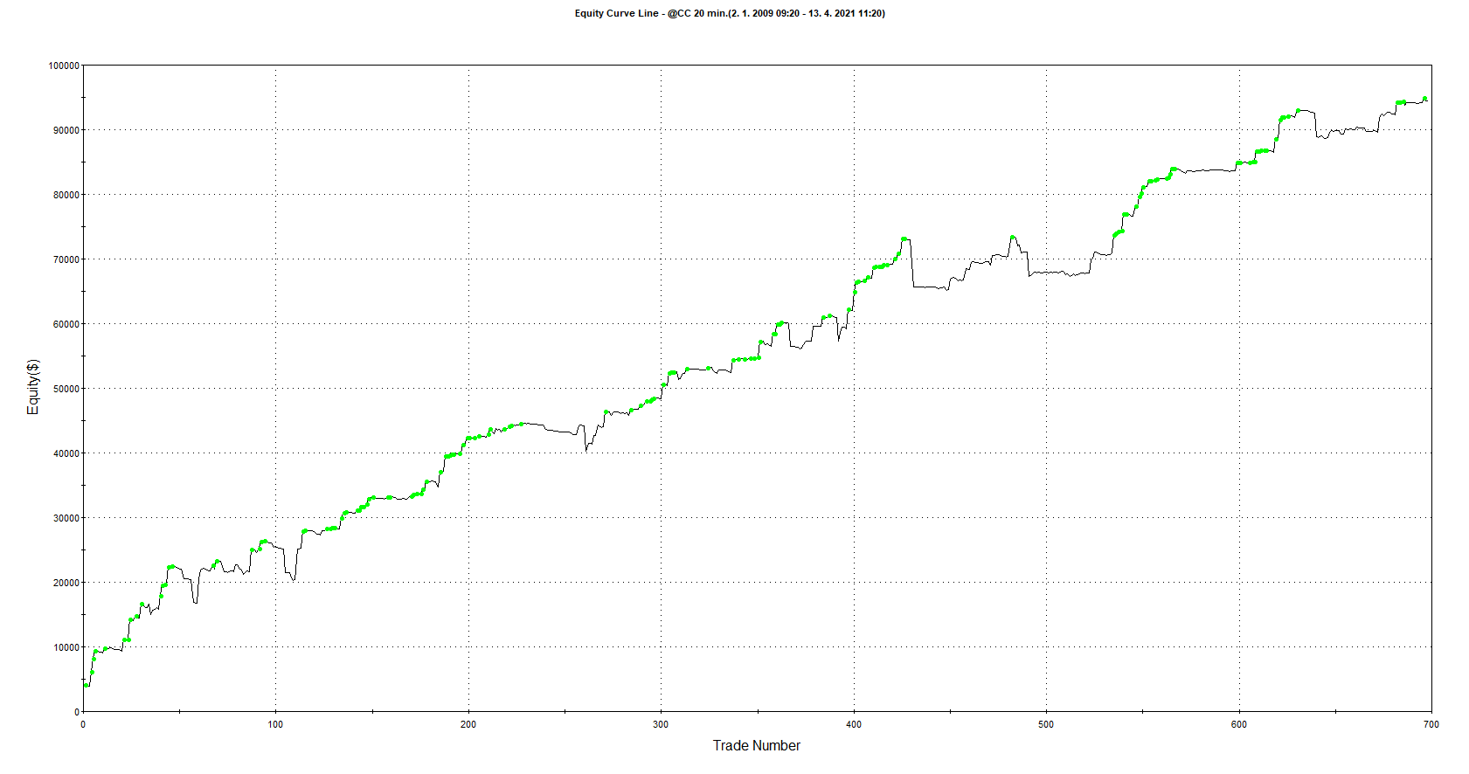Click the y-axis value 80000
The height and width of the screenshot is (774, 1469).
(66, 195)
